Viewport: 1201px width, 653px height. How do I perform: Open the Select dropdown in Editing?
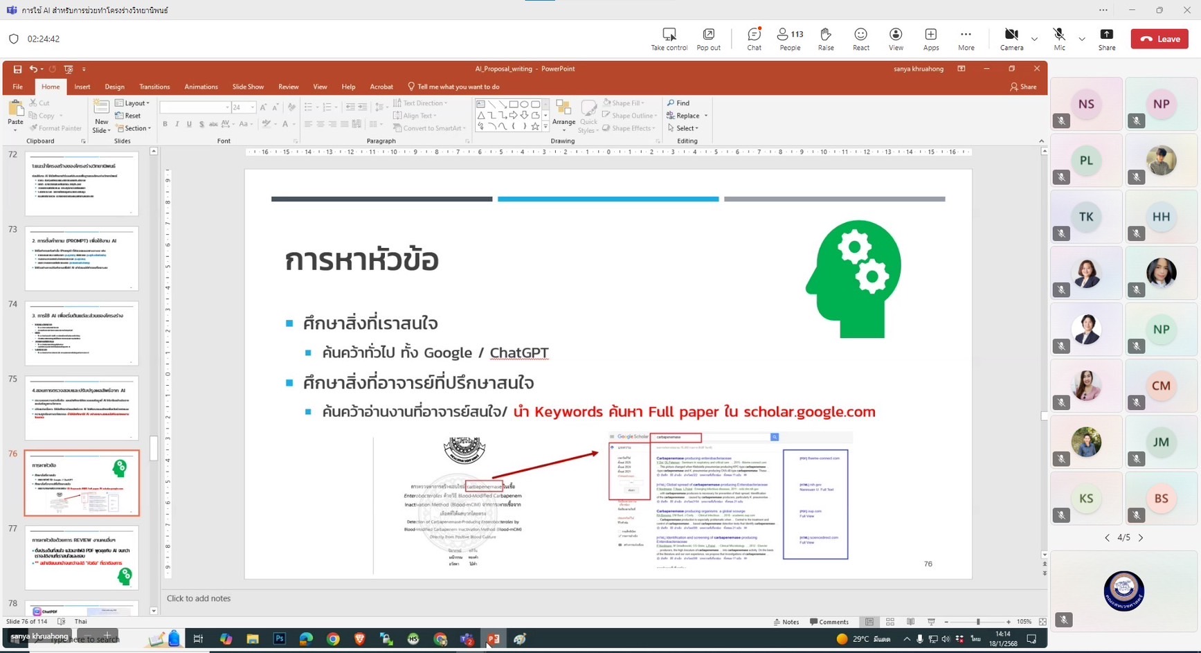[683, 128]
